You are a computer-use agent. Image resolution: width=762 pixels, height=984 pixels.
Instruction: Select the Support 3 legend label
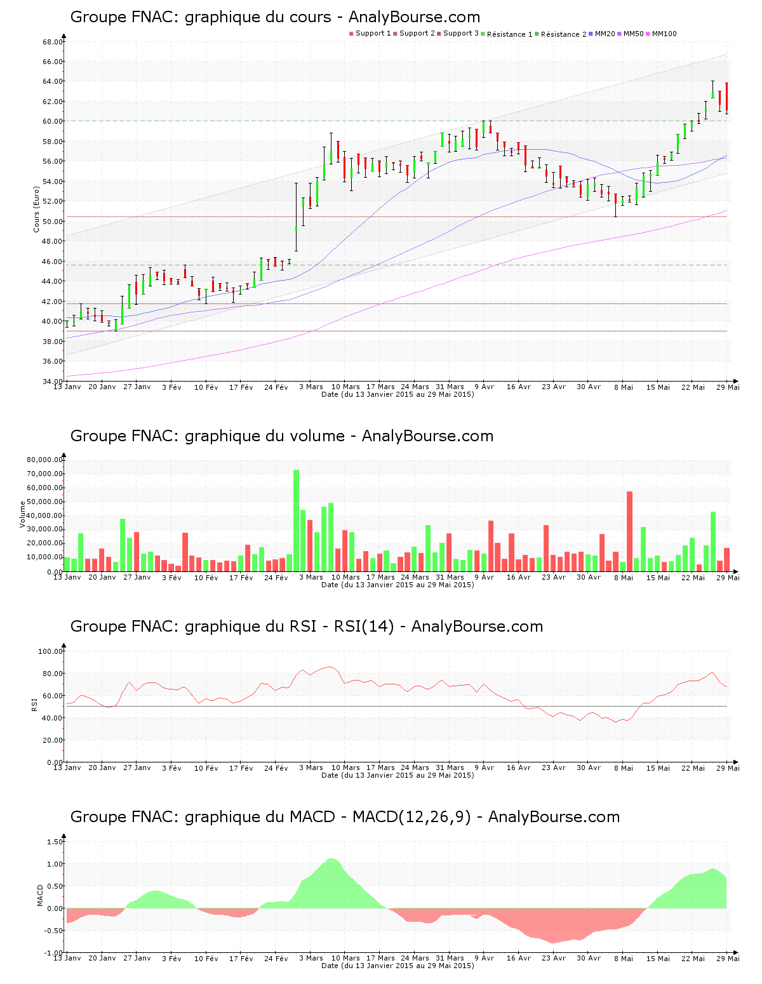coord(461,34)
